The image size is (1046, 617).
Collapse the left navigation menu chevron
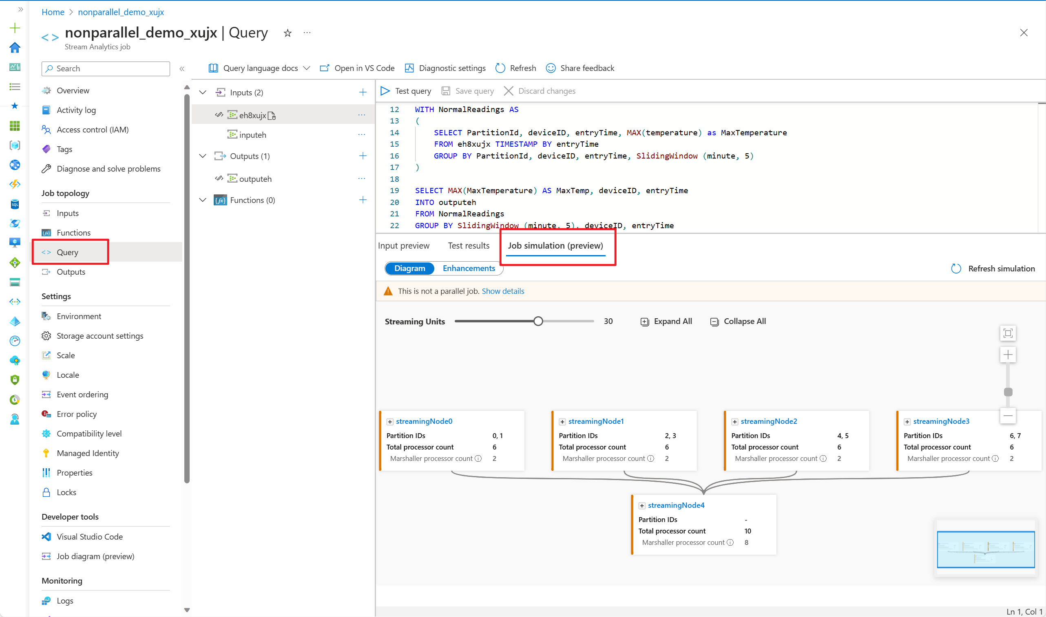coord(182,68)
